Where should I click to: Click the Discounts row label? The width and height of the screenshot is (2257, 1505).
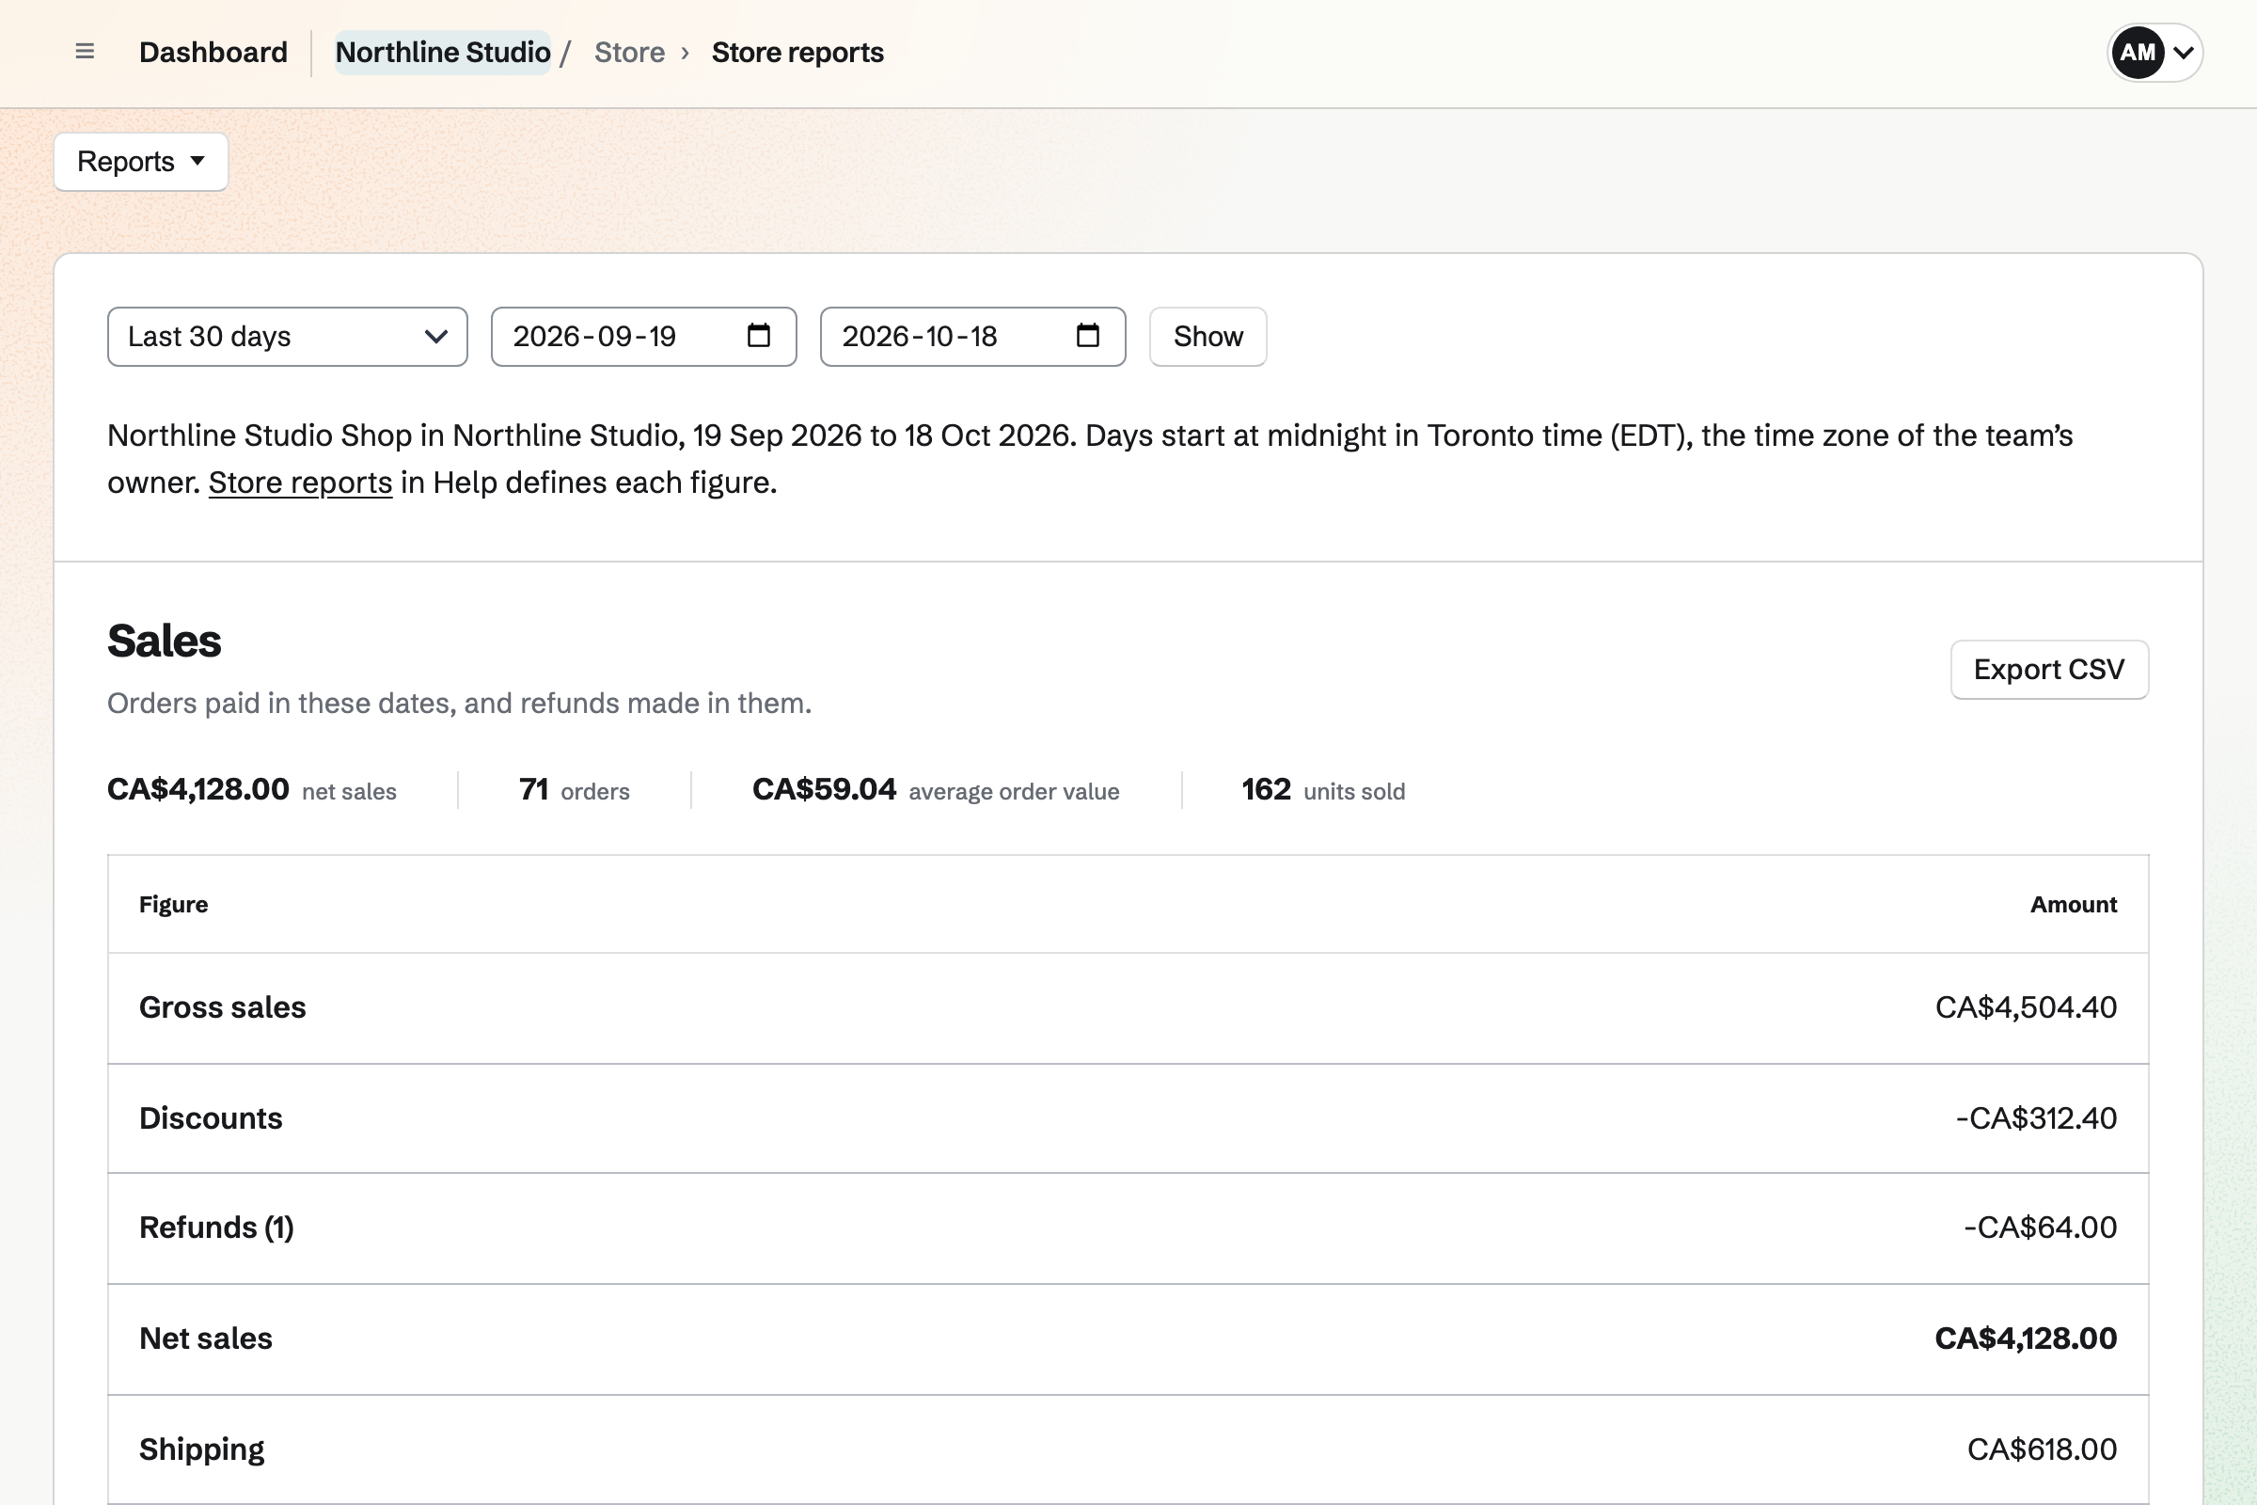click(211, 1117)
